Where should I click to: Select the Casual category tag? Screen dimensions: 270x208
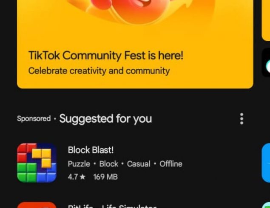tap(139, 164)
